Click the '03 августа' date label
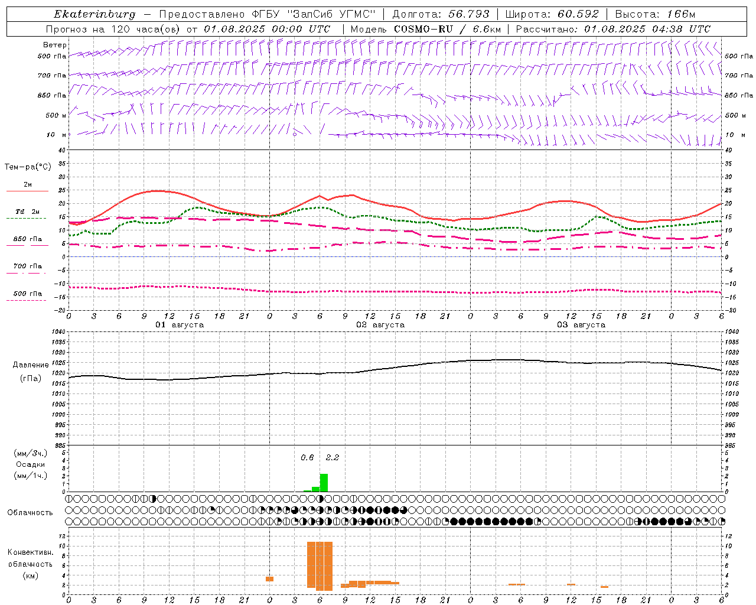 [x=581, y=325]
